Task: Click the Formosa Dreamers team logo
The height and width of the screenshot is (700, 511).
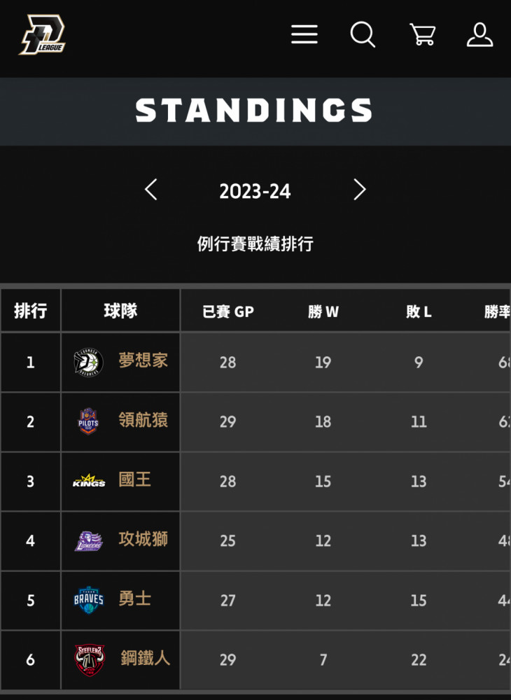Action: pos(88,362)
